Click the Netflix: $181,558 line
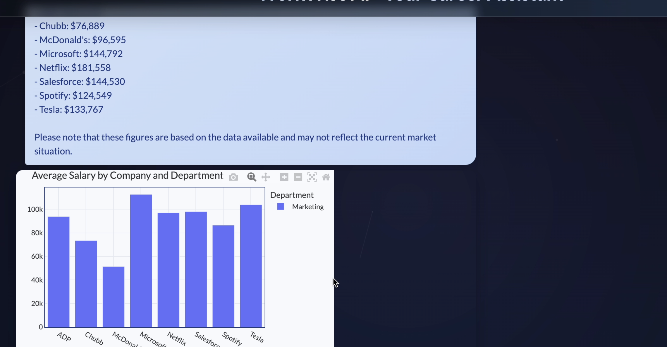667x347 pixels. (72, 68)
